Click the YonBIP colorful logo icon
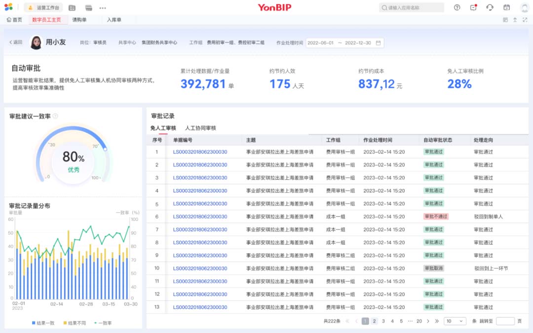The width and height of the screenshot is (533, 333). click(x=8, y=7)
